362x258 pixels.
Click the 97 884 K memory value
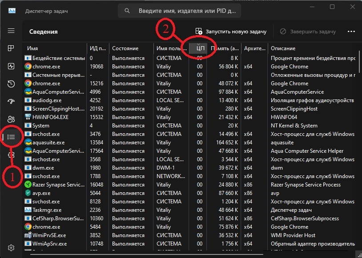point(228,92)
